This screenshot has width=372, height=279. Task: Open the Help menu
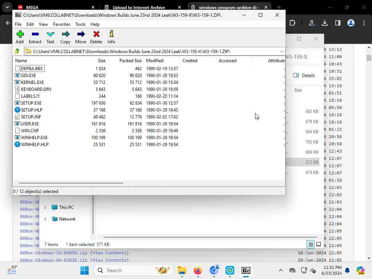[95, 24]
